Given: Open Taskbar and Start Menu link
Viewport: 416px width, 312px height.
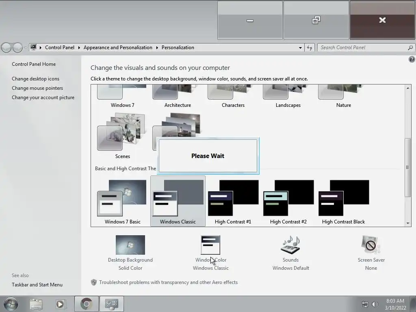Looking at the screenshot, I should (37, 285).
